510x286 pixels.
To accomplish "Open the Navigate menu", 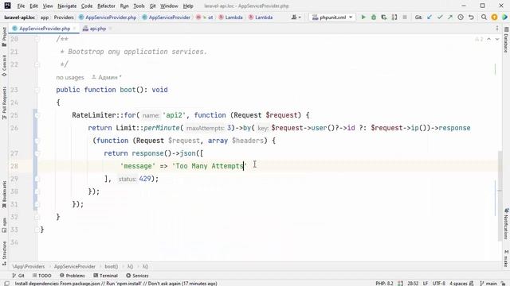I will (67, 6).
